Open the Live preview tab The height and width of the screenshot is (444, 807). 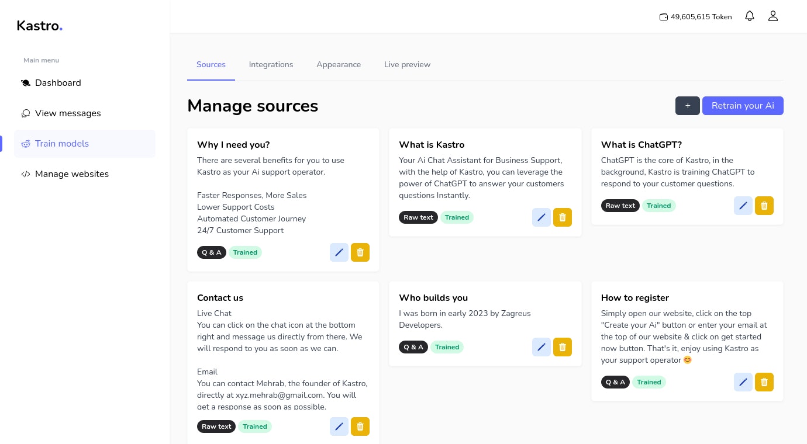coord(408,64)
